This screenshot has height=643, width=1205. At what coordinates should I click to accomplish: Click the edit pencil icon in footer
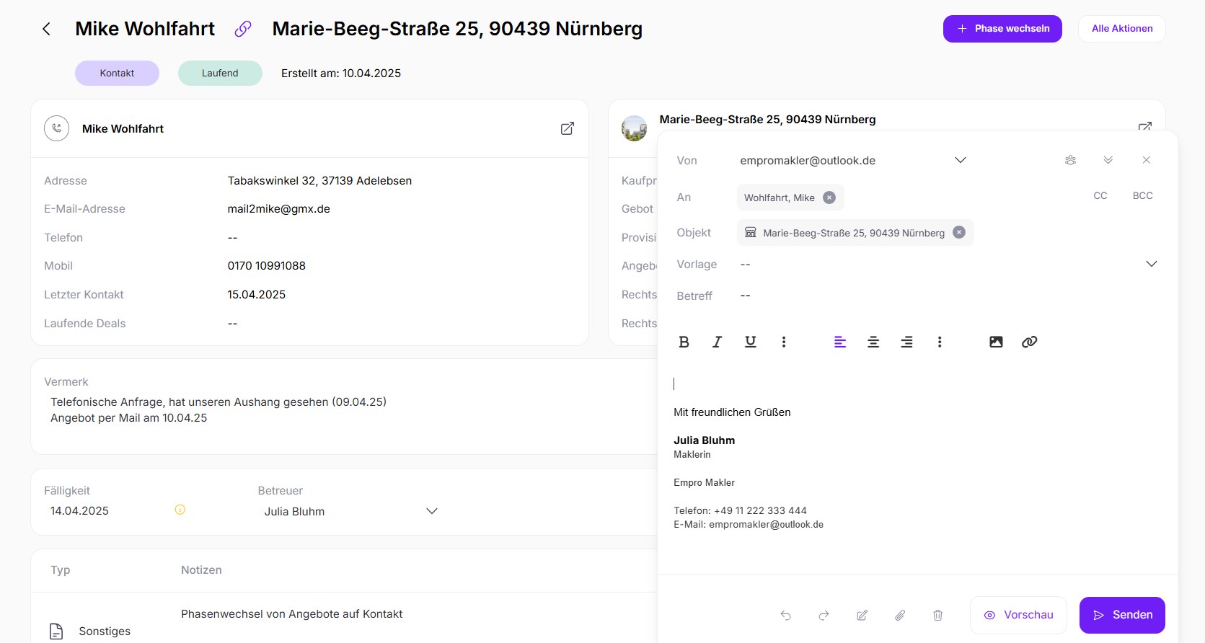(x=862, y=615)
